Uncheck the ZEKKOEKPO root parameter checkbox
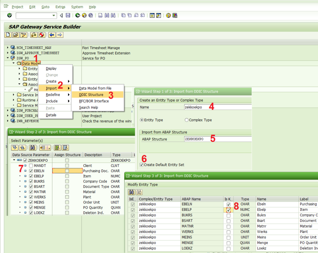This screenshot has height=253, width=318. tap(25, 160)
